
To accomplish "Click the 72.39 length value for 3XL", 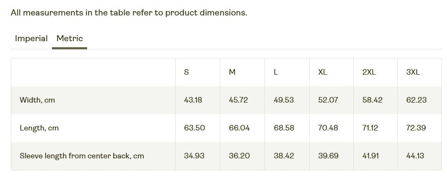I will click(416, 128).
